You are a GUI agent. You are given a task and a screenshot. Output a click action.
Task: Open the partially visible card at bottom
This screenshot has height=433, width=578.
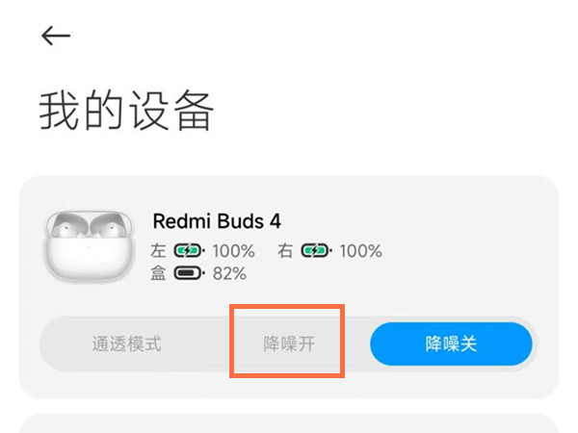(289, 423)
